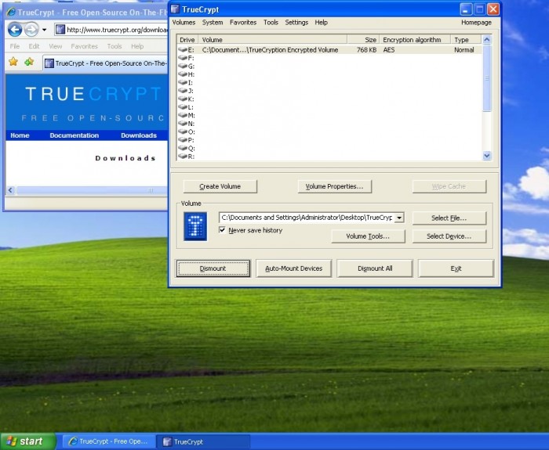Click the Start button on taskbar
This screenshot has width=549, height=450.
pyautogui.click(x=28, y=441)
